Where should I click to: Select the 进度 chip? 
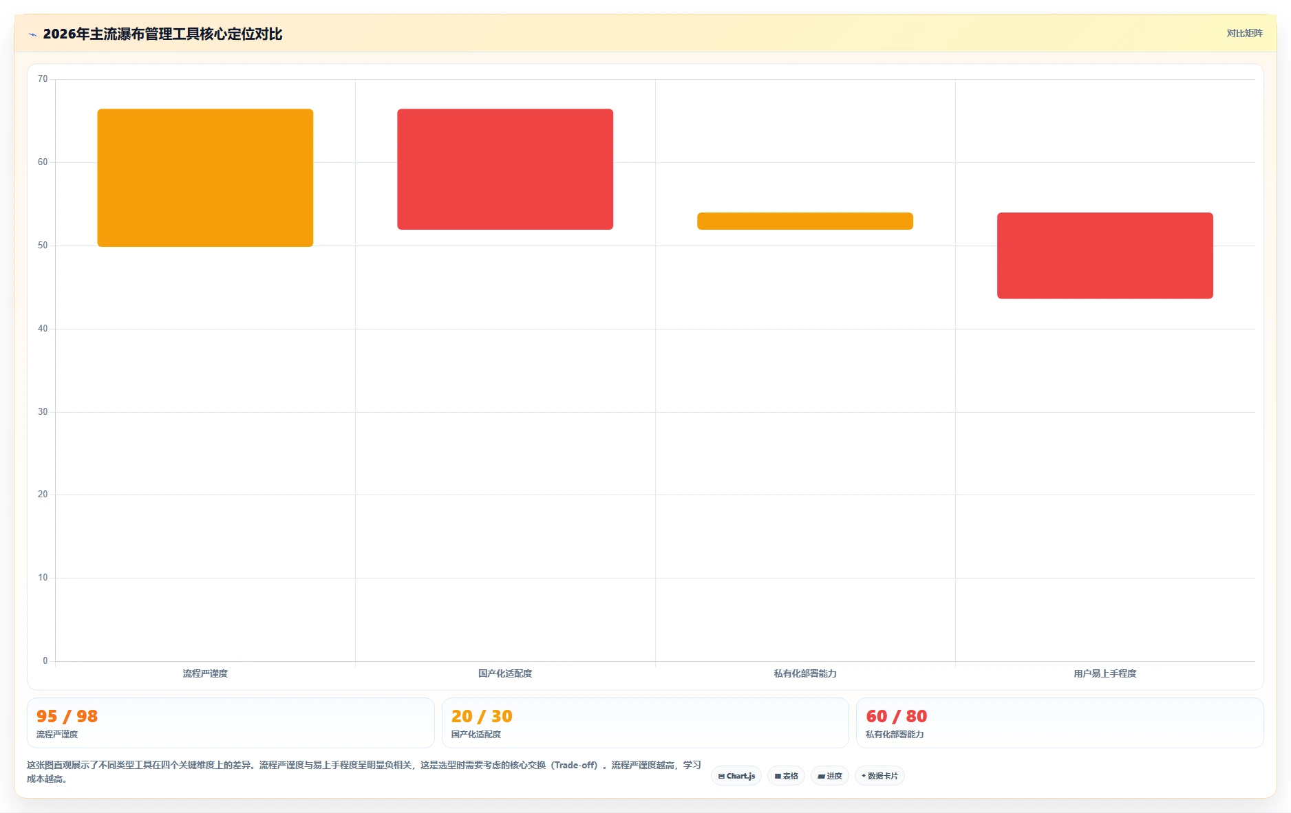tap(830, 776)
